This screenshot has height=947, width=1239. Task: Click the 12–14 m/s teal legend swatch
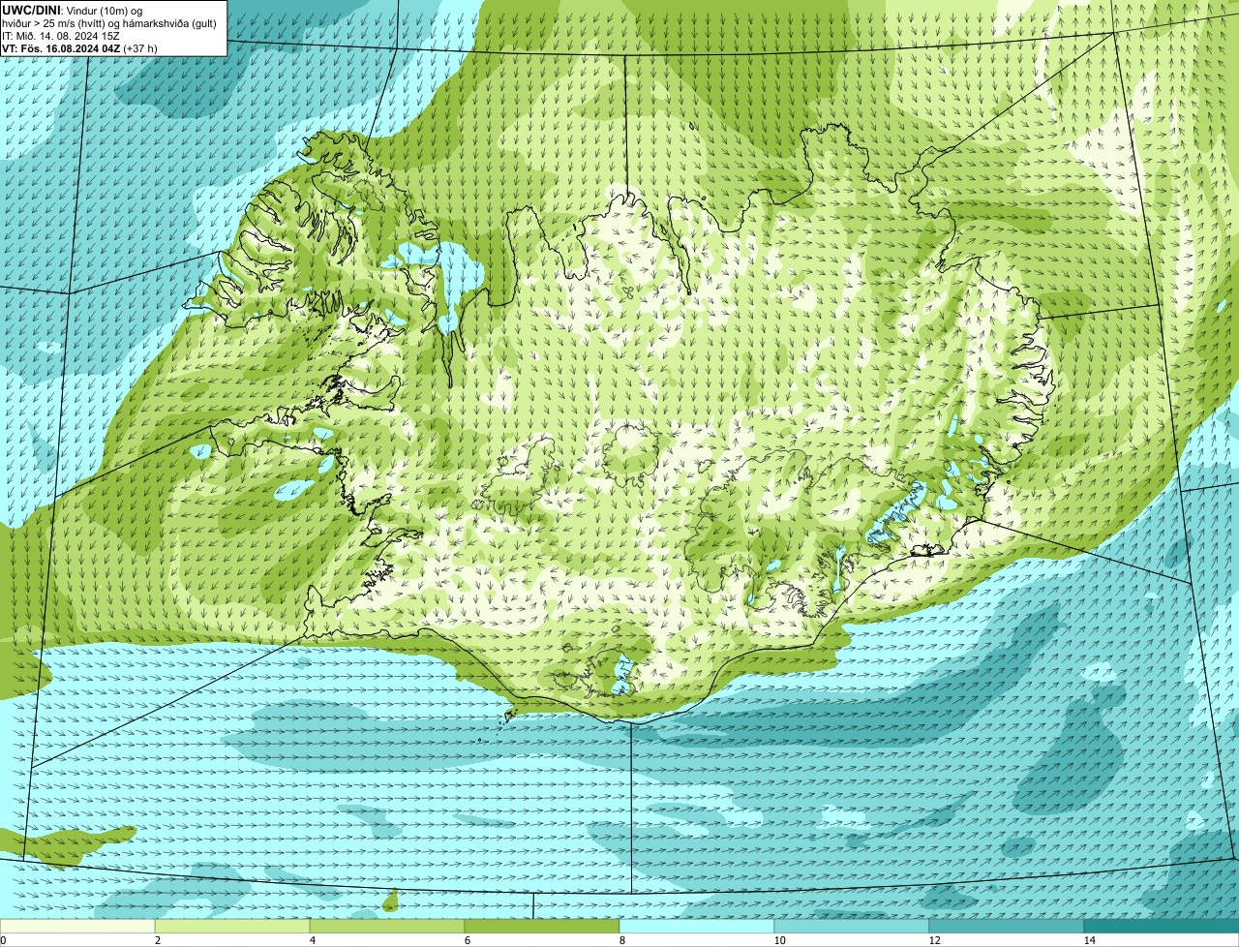click(1007, 926)
